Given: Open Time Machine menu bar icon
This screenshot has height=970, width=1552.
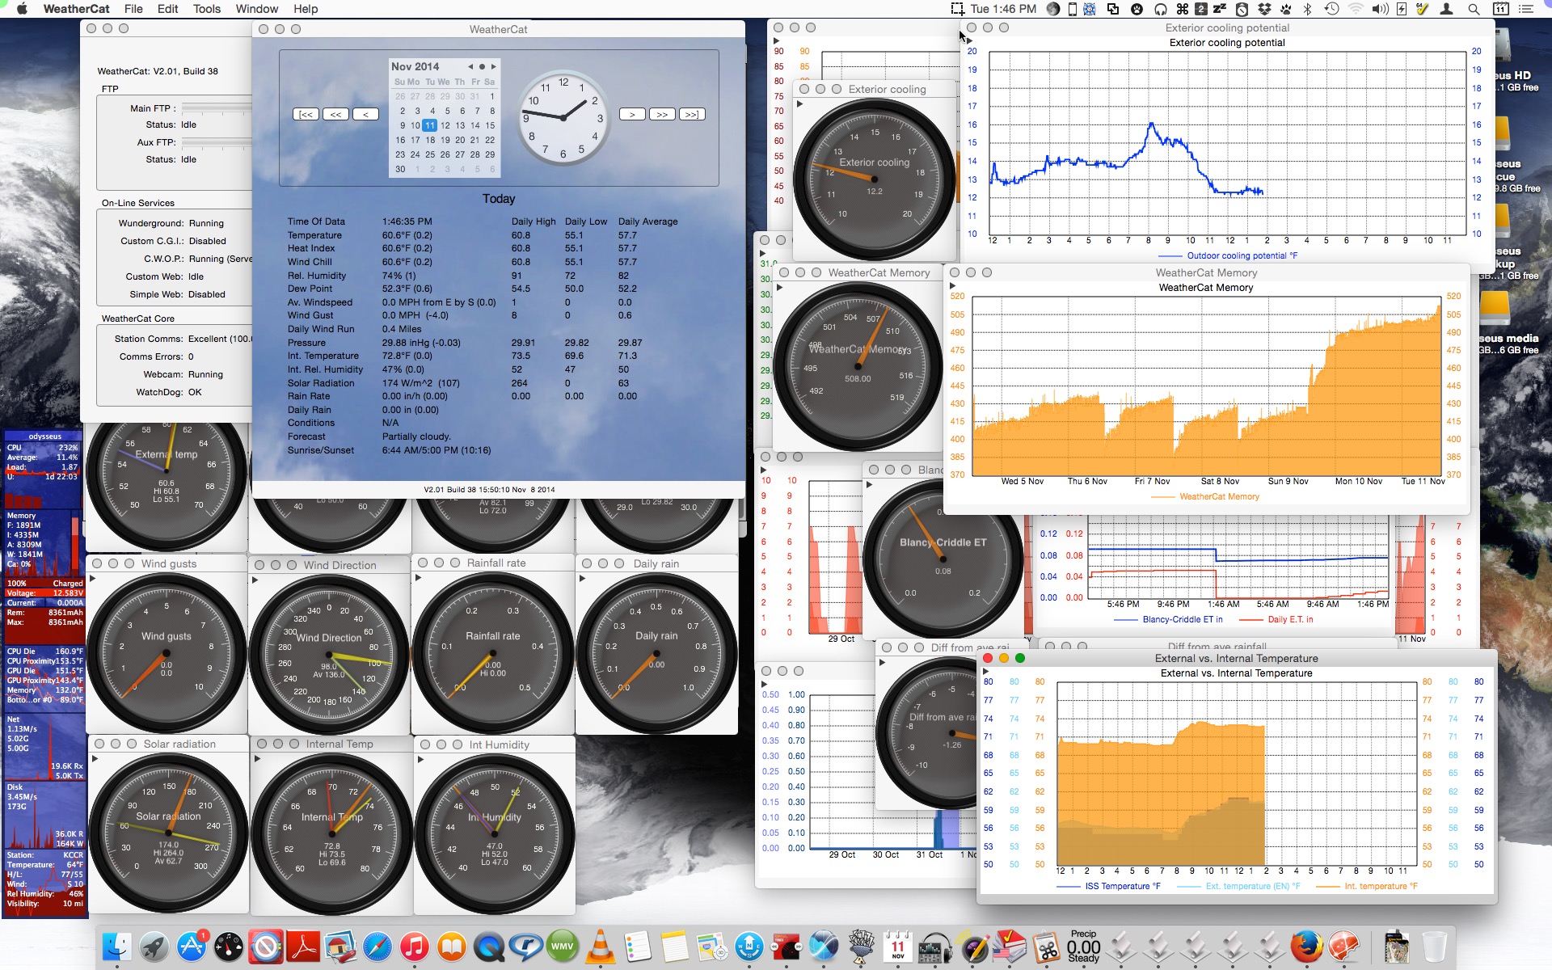Looking at the screenshot, I should tap(1331, 9).
